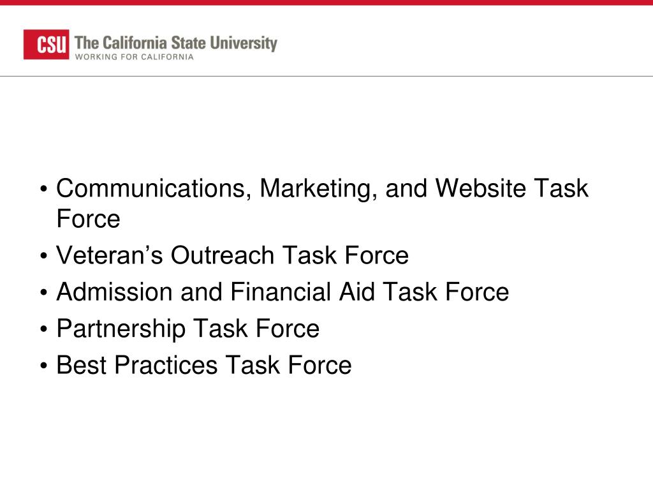Select Best Practices Task Force bullet

coord(203,366)
